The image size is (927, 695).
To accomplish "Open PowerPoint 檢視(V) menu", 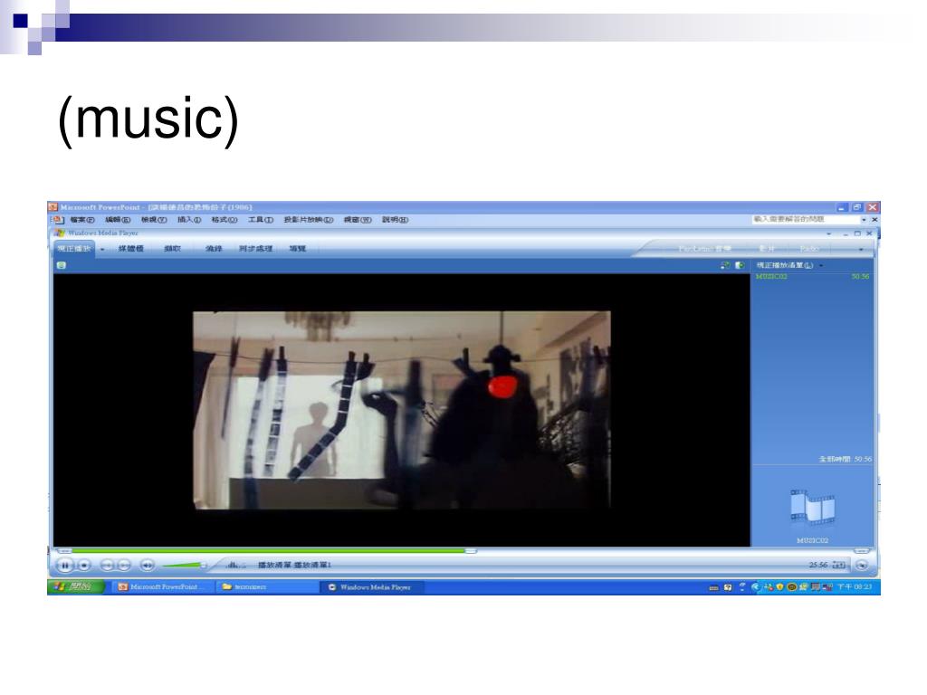I will pos(154,220).
